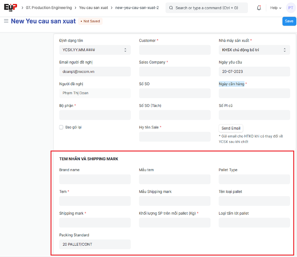
Task: Open the notifications bell
Action: pos(259,8)
